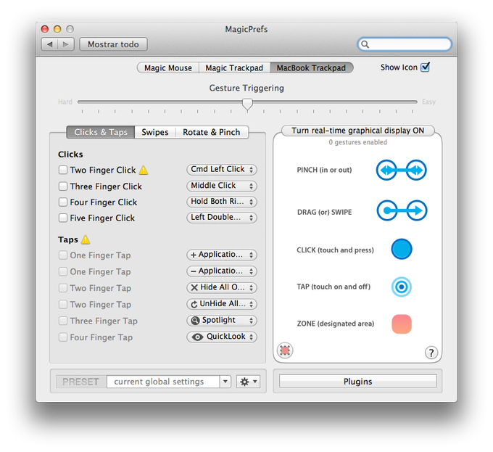Click the Mostrar todo button

click(113, 44)
